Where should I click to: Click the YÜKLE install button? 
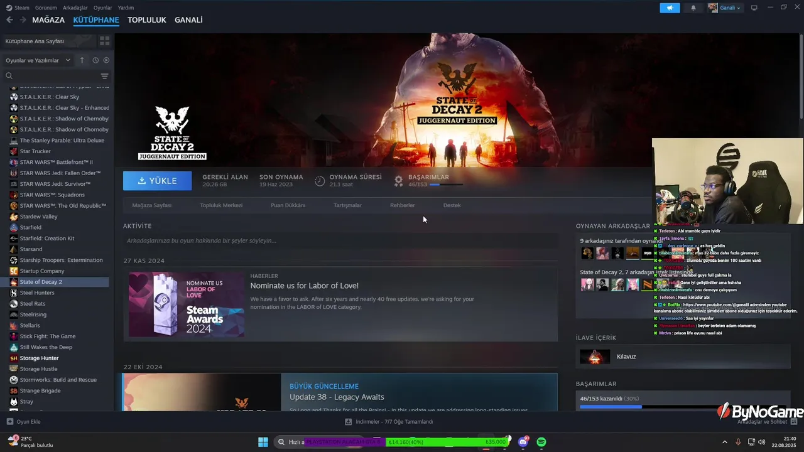pyautogui.click(x=158, y=181)
